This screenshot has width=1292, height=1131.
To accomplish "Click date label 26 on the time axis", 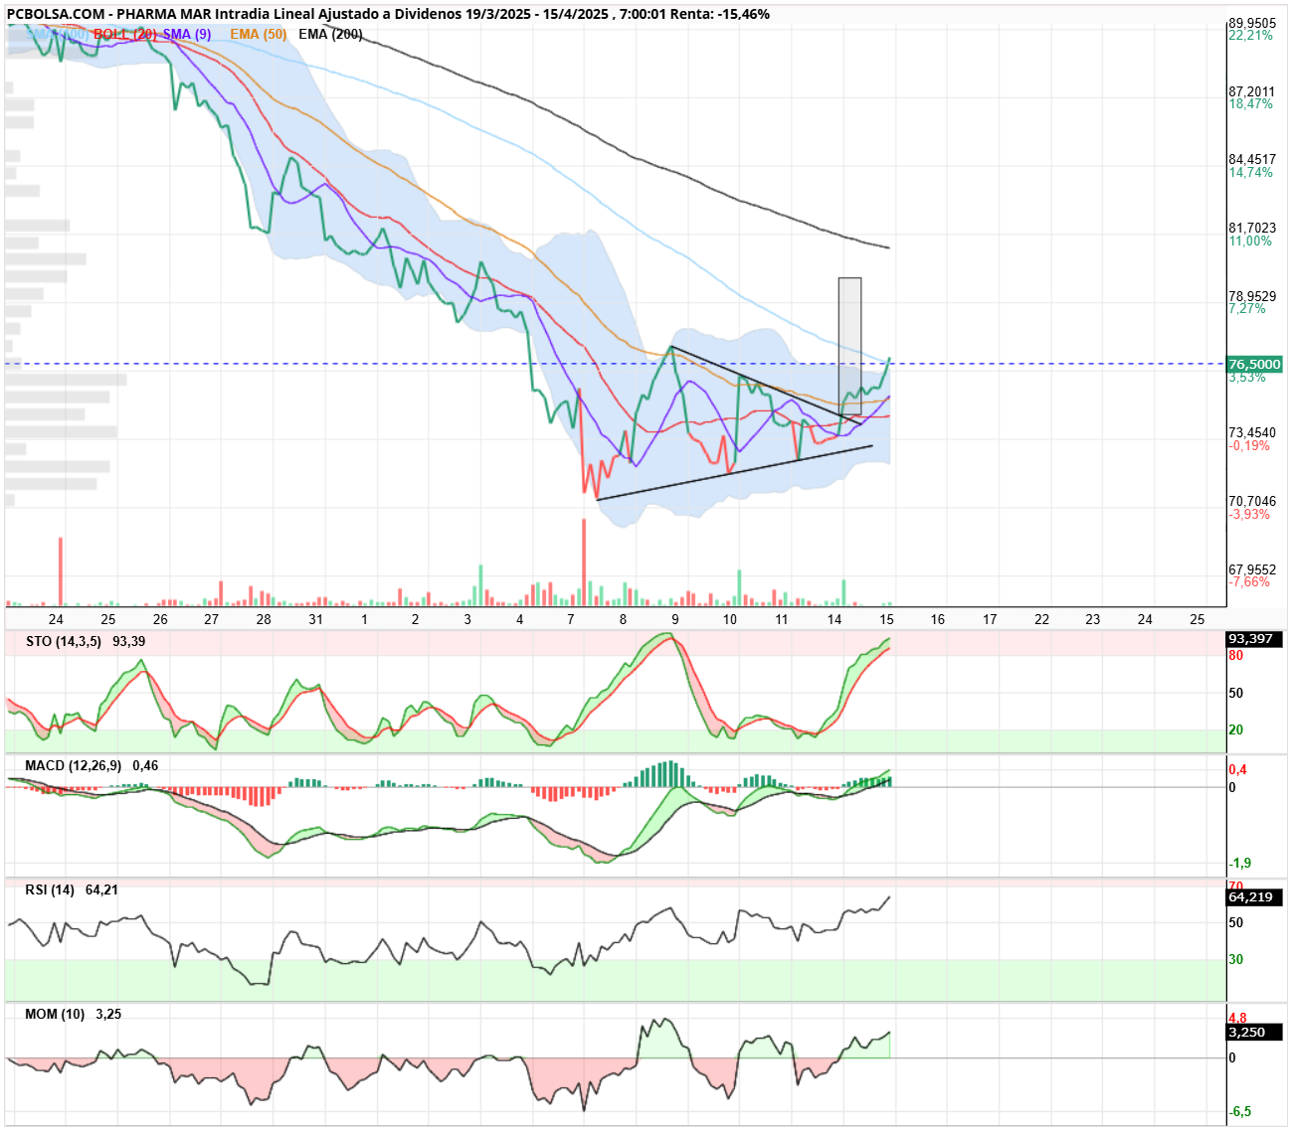I will click(x=160, y=619).
